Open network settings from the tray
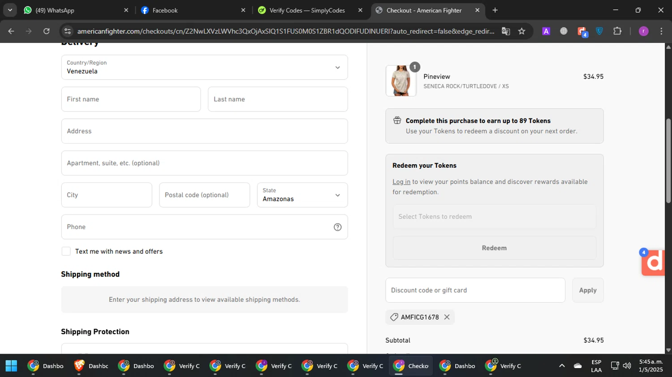The image size is (672, 377). [x=615, y=366]
